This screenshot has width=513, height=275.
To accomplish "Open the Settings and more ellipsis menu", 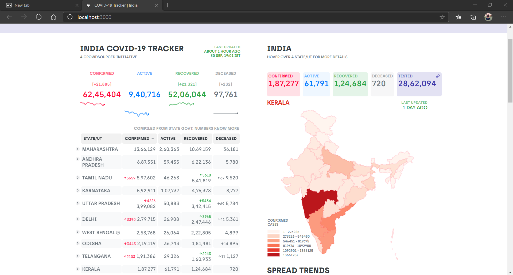I will [504, 17].
